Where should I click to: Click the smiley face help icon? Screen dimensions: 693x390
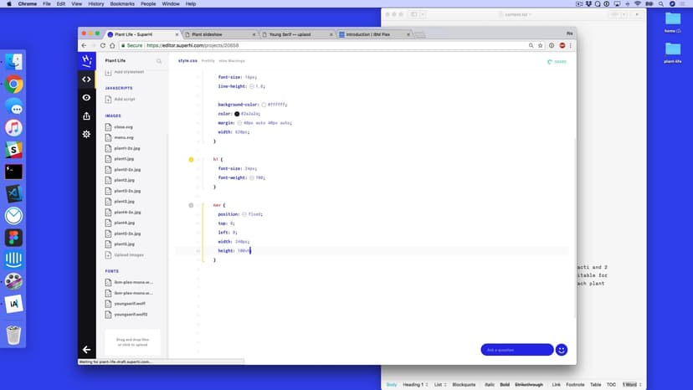coord(562,349)
